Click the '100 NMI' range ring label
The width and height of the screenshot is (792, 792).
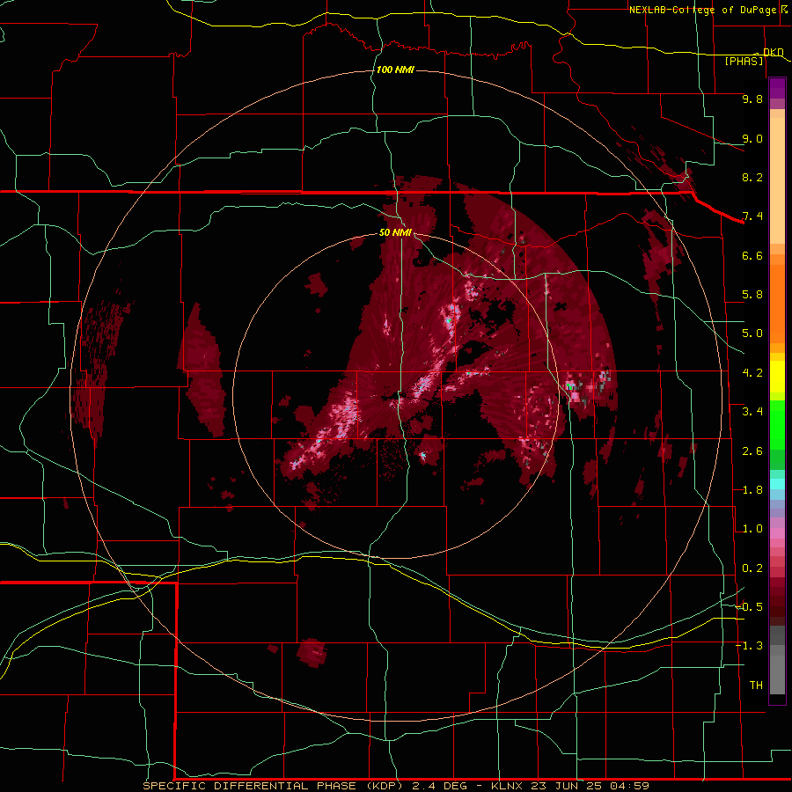pos(395,70)
